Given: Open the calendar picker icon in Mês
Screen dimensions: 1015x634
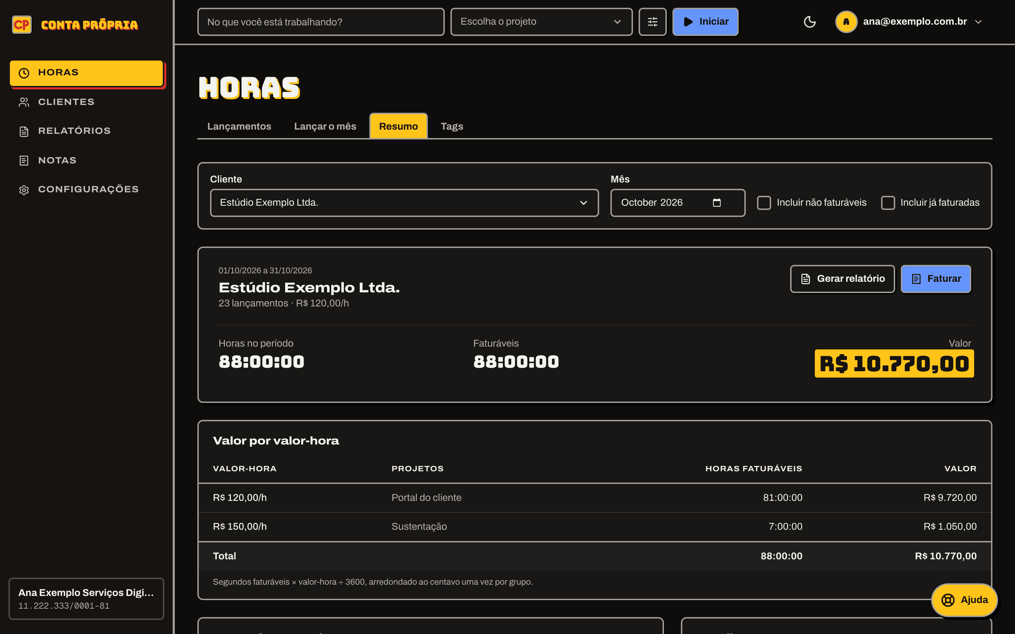Looking at the screenshot, I should 717,203.
